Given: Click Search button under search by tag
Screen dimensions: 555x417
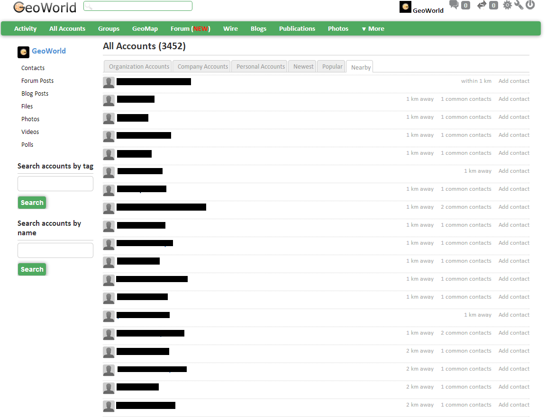Looking at the screenshot, I should (32, 203).
